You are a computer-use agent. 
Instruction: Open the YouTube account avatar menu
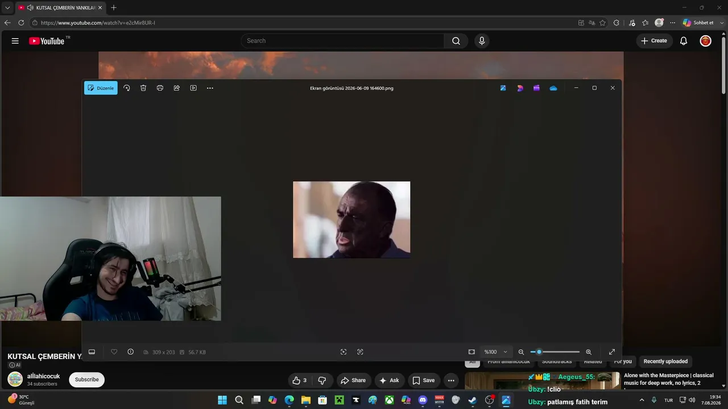[x=705, y=41]
